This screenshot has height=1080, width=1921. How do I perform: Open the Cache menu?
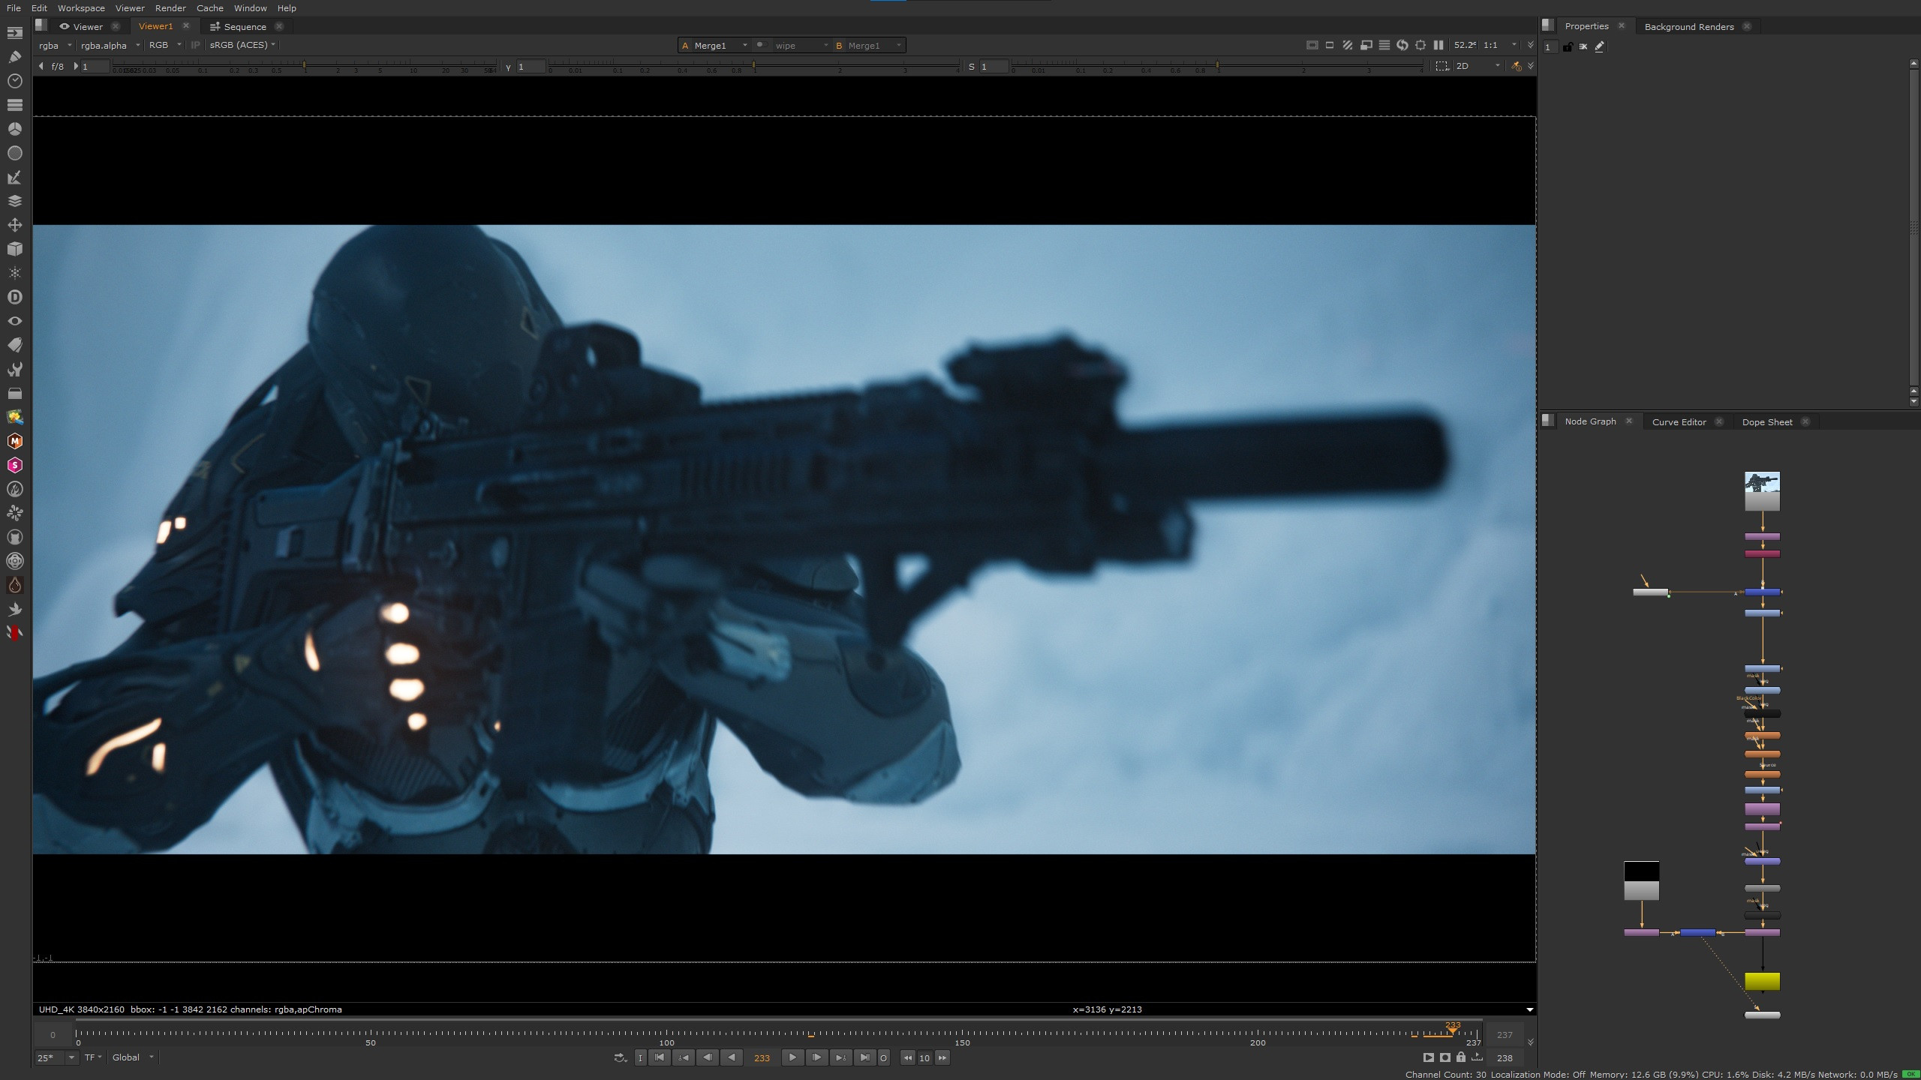coord(210,8)
